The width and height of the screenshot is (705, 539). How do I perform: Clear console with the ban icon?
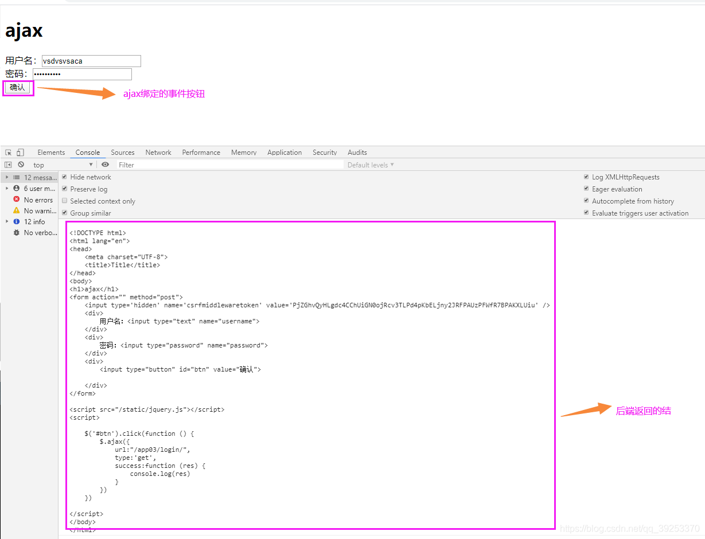coord(21,165)
